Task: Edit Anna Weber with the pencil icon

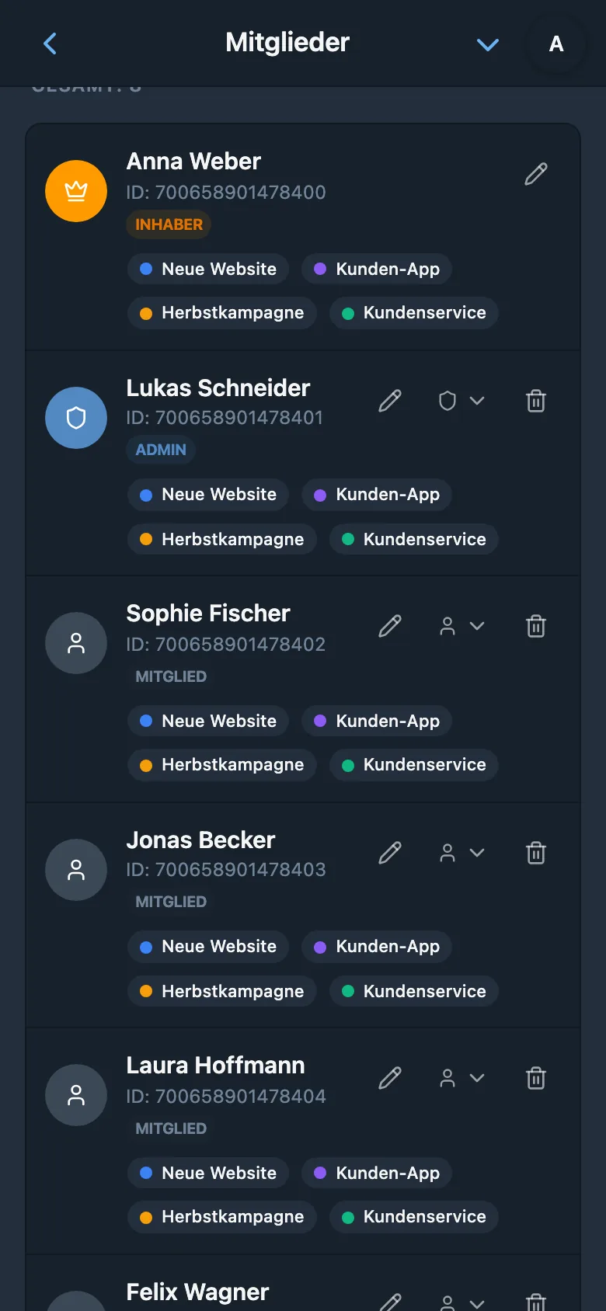Action: [x=536, y=174]
